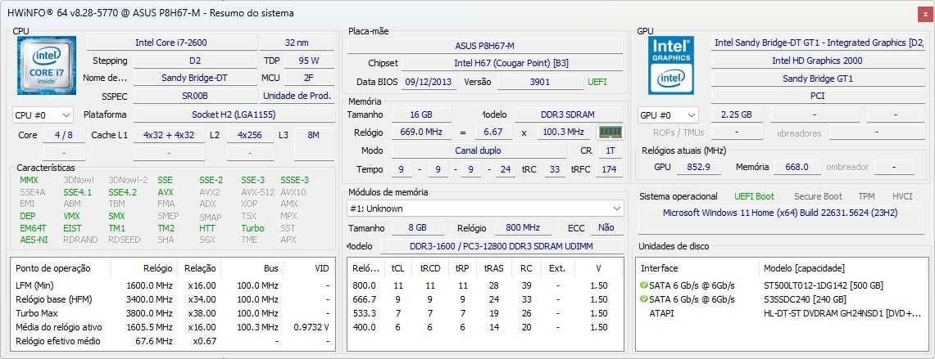Click the BIOS date 09/12/2013 value

coord(428,82)
